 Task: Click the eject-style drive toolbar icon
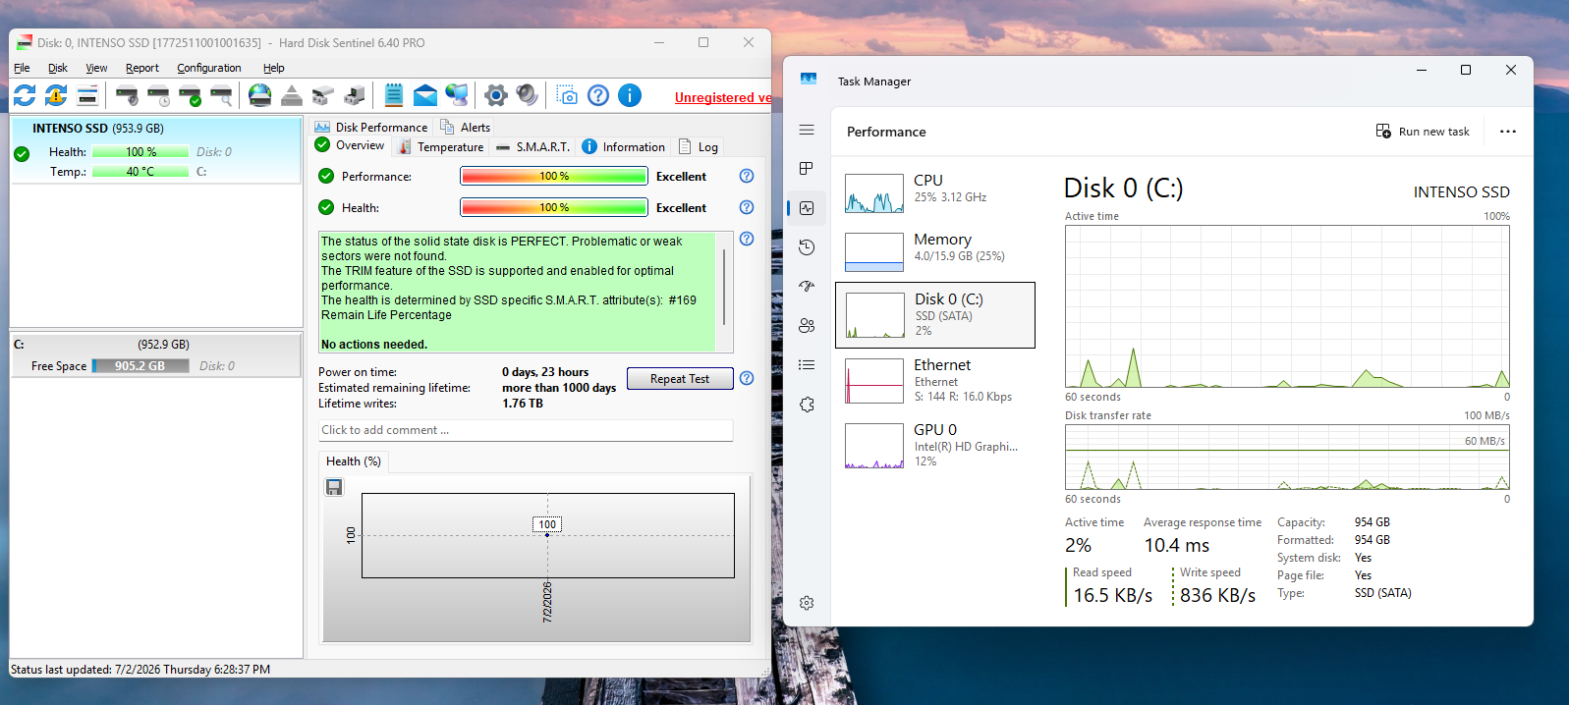pyautogui.click(x=292, y=95)
